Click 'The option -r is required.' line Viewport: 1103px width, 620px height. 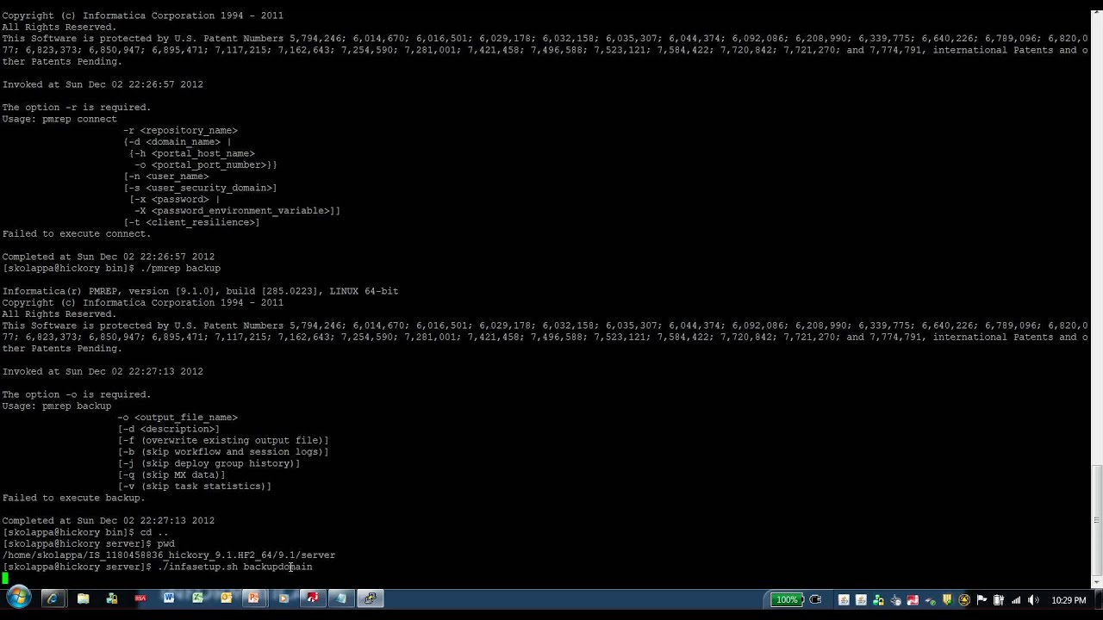coord(76,108)
